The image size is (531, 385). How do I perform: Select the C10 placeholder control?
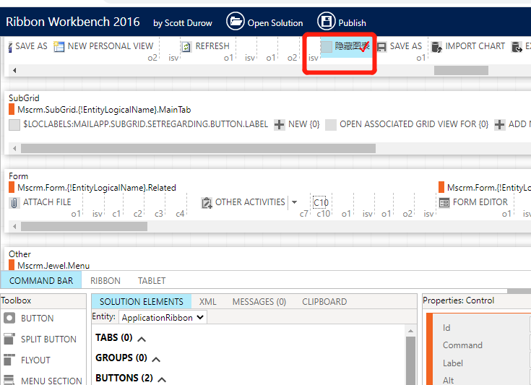click(x=320, y=202)
